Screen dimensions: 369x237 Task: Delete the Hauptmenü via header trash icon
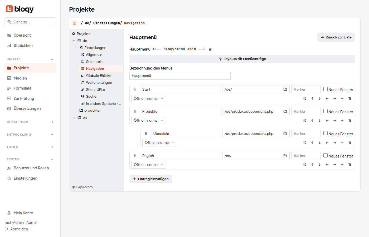[210, 49]
